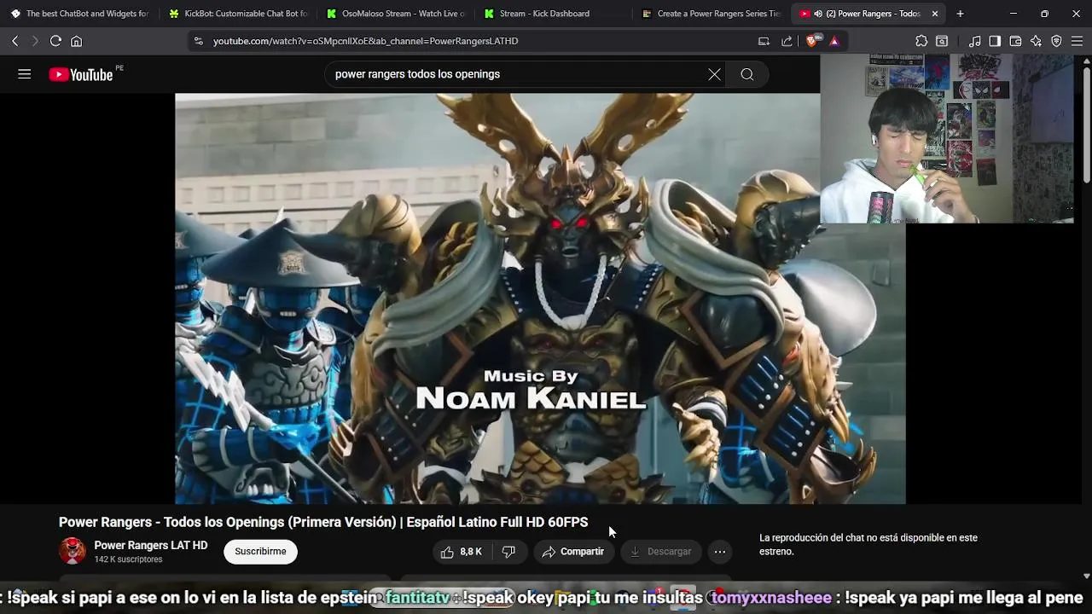
Task: Open the browser main menu
Action: coord(1077,41)
